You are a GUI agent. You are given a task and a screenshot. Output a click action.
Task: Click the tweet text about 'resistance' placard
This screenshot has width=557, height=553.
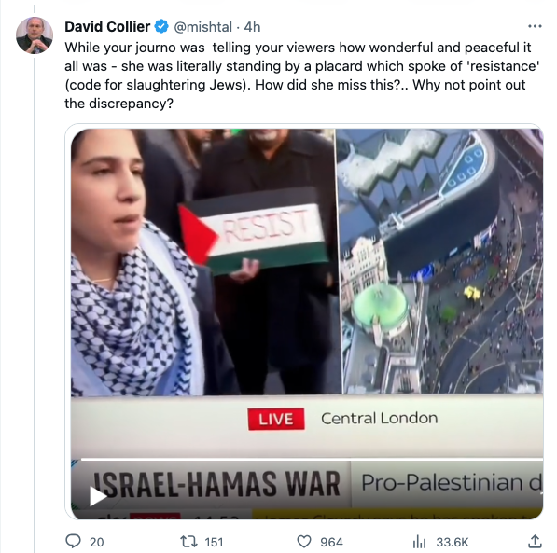coord(302,76)
